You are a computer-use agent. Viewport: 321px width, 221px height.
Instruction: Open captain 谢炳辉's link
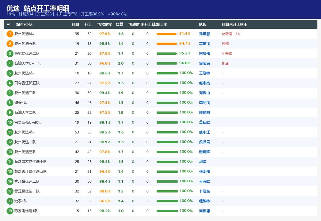point(204,152)
